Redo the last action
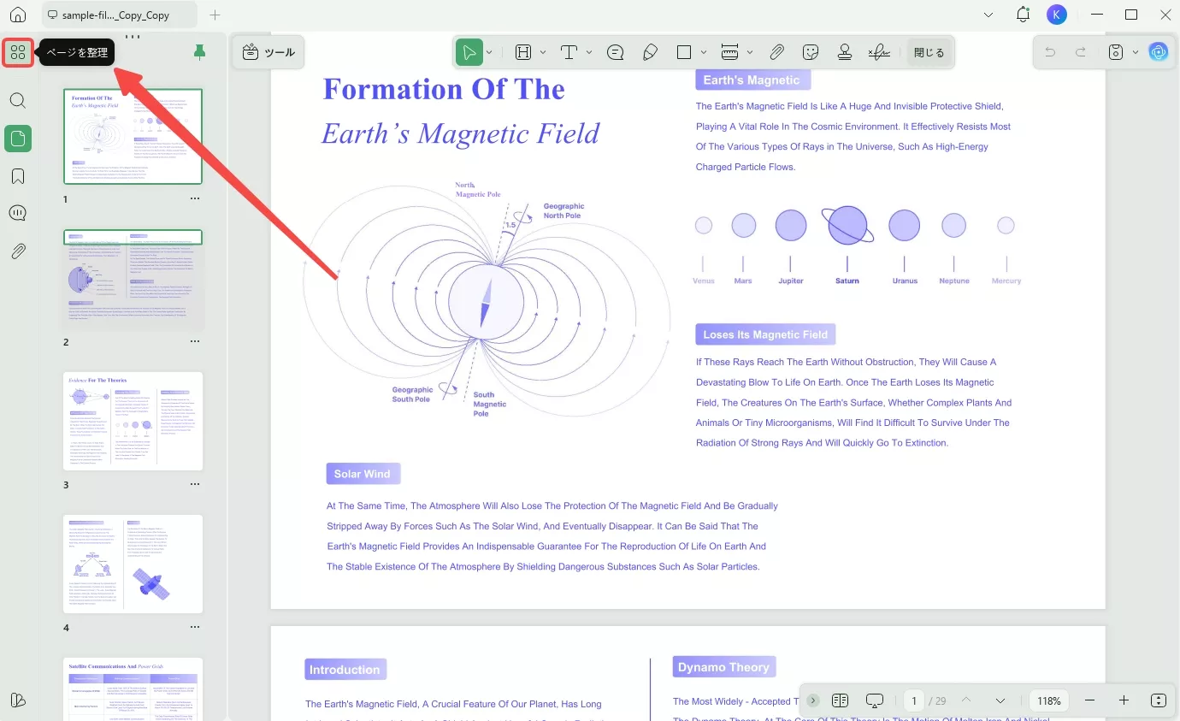 pos(1081,52)
